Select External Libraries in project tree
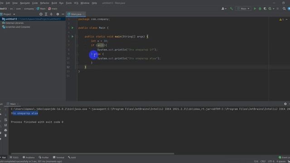This screenshot has height=163, width=290. click(x=14, y=23)
